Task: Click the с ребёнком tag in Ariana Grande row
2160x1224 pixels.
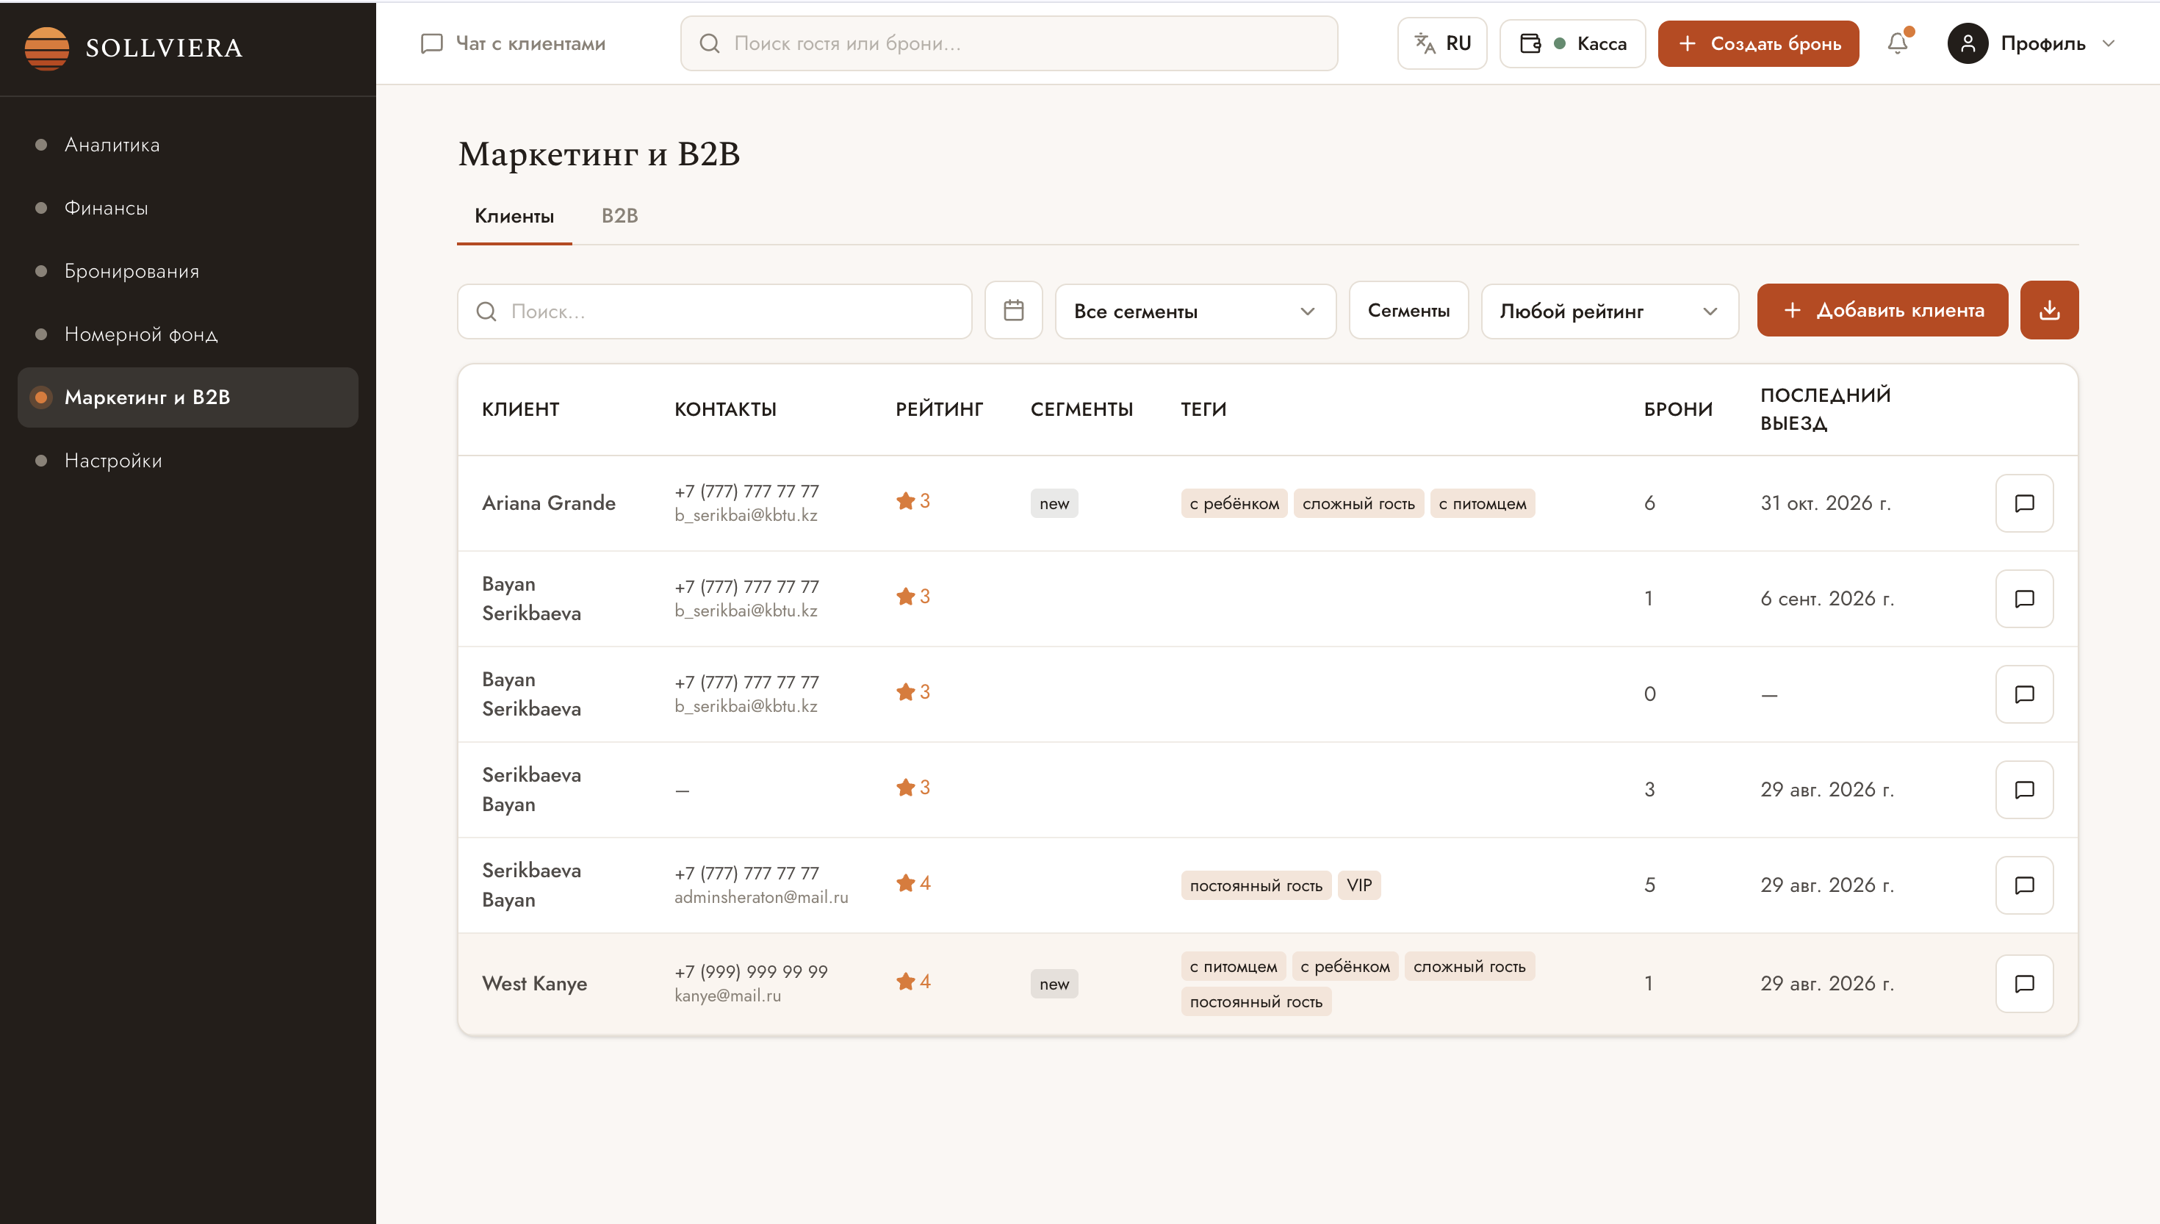Action: (1234, 503)
